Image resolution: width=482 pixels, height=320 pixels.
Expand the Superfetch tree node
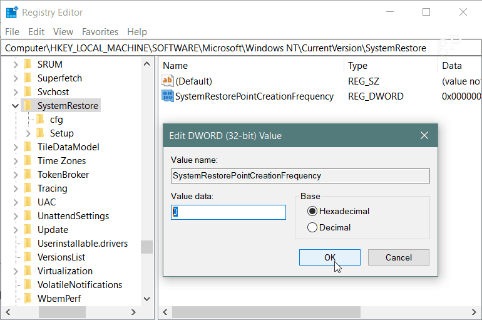(x=16, y=78)
